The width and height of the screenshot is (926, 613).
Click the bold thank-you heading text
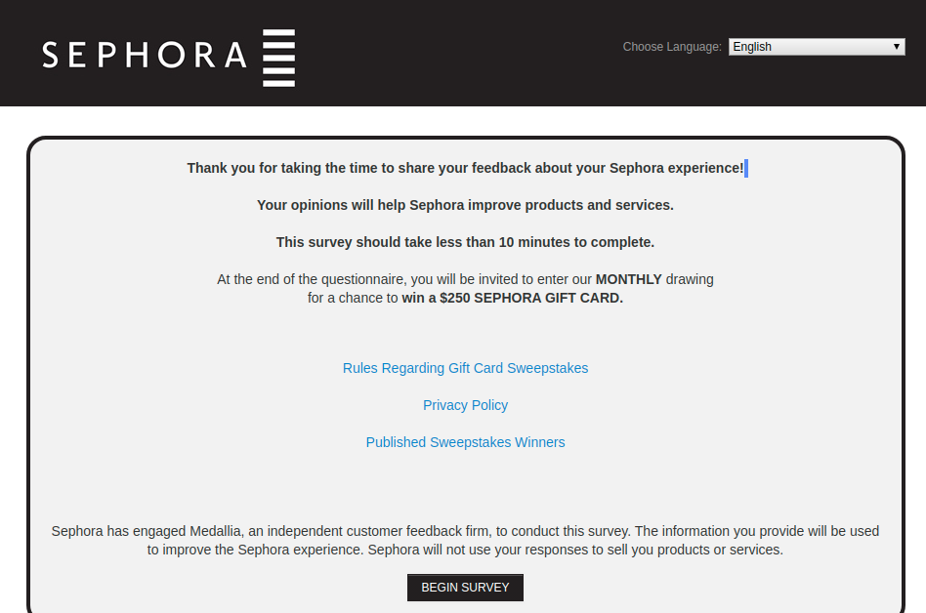coord(465,167)
